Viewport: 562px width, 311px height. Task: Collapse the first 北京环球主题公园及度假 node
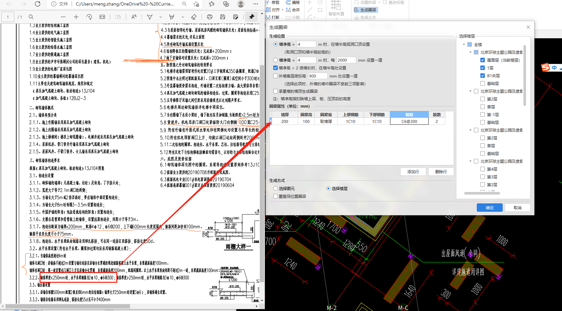point(470,52)
